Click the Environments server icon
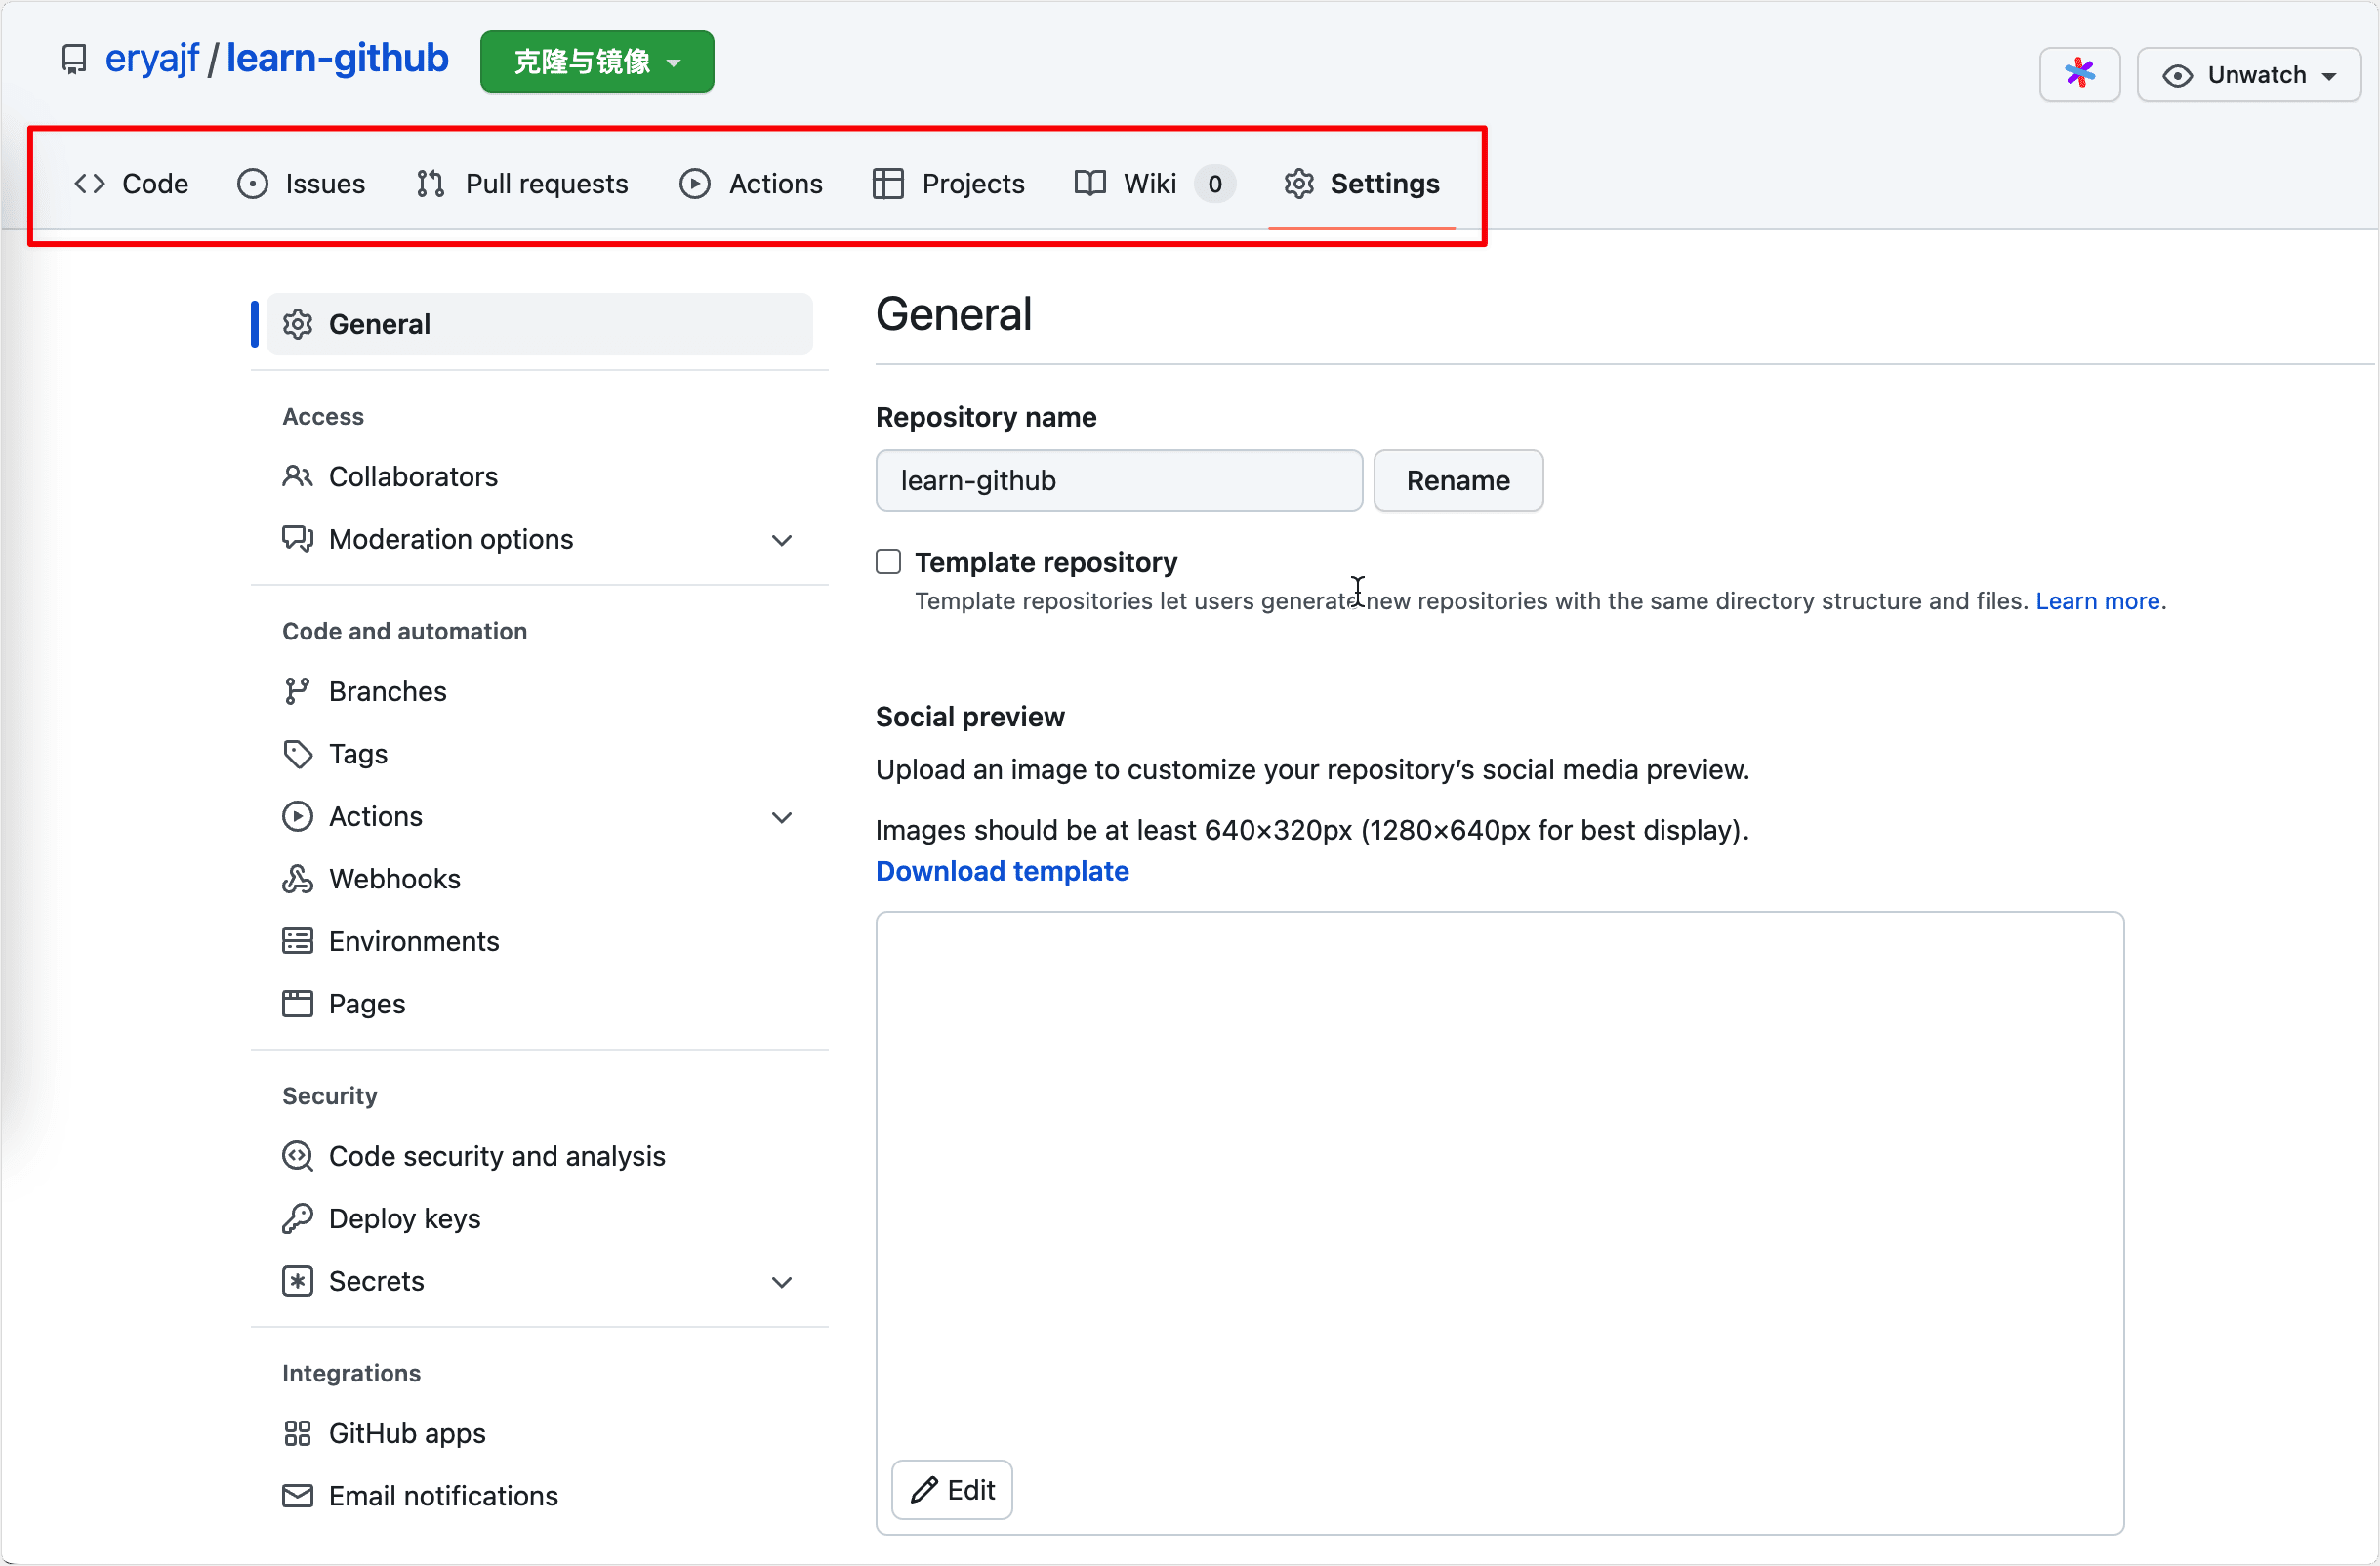The image size is (2380, 1566). pos(297,941)
